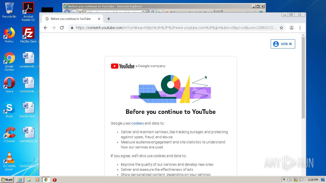This screenshot has width=326, height=183.
Task: View site security info via lock icon
Action: [72, 28]
